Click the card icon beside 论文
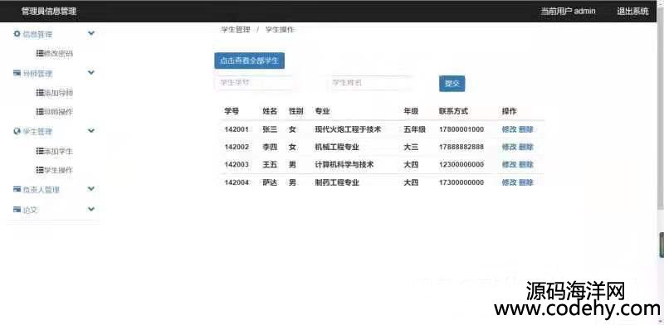664x325 pixels. point(17,209)
